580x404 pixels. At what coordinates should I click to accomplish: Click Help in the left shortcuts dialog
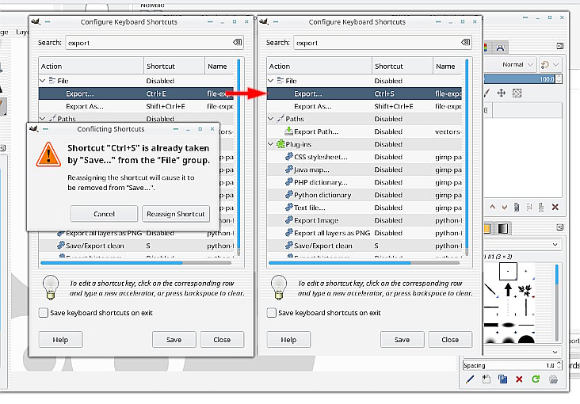coord(60,339)
